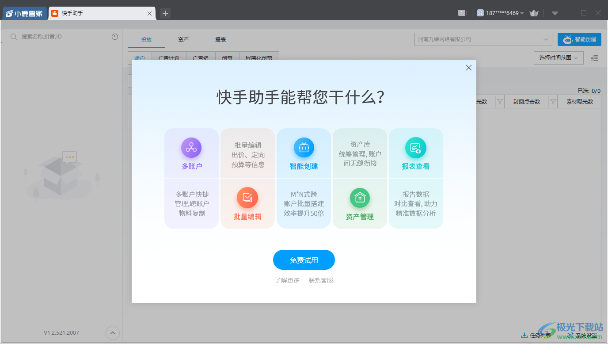Click the magnifier search icon
This screenshot has height=344, width=608.
(14, 37)
